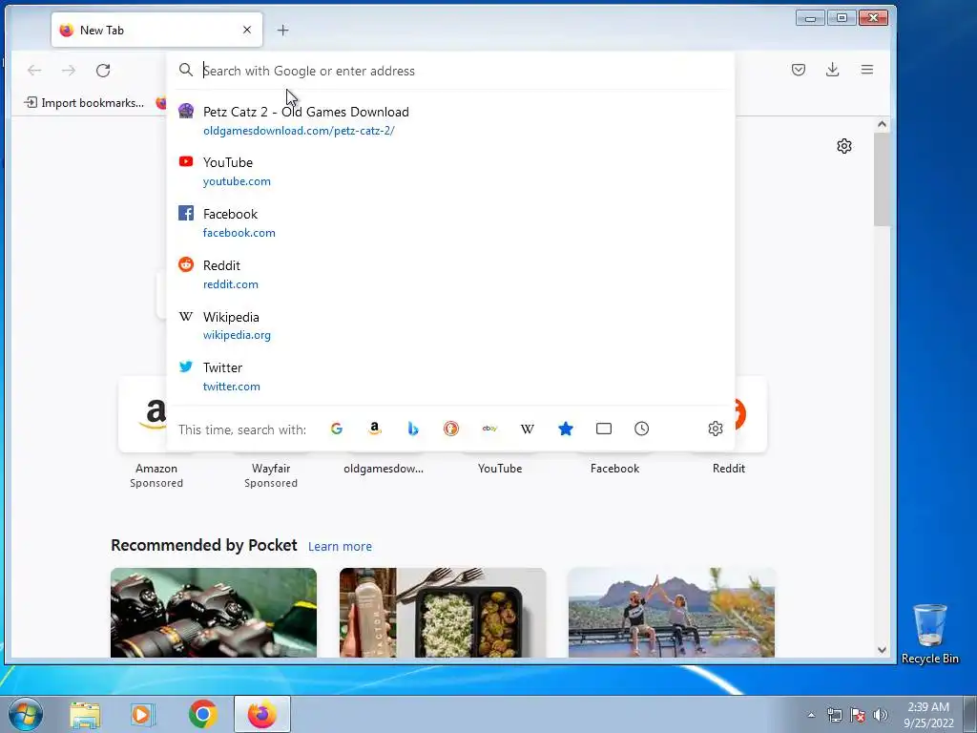Choose the YouTube suggestion in dropdown
Screen dimensions: 977x733
point(450,172)
